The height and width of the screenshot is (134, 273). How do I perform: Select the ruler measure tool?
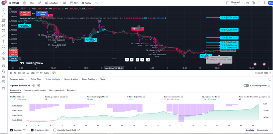(3, 53)
